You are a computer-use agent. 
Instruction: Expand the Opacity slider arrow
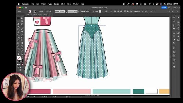pyautogui.click(x=93, y=11)
